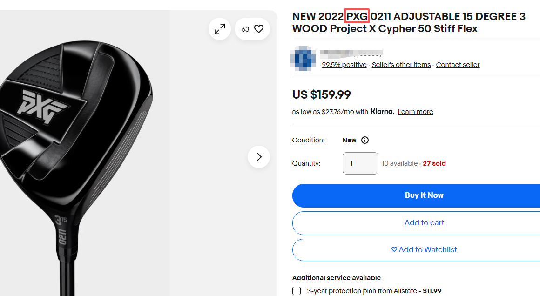This screenshot has width=540, height=296.
Task: Click the Contact seller link
Action: (458, 65)
